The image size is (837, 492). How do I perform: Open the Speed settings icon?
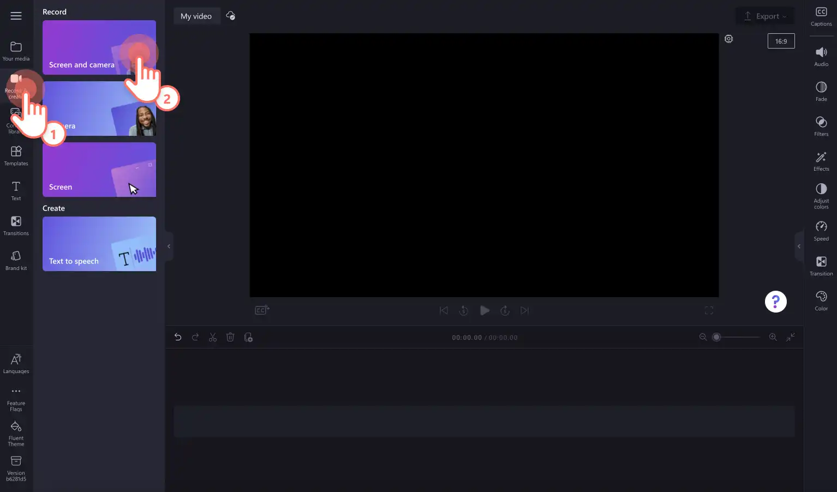[821, 231]
